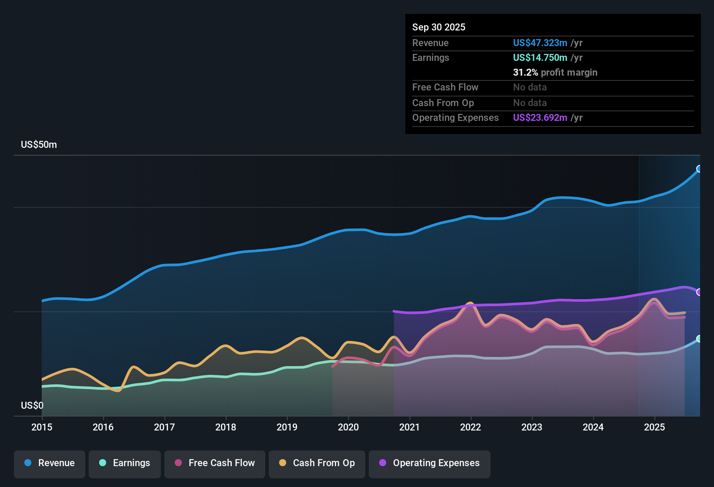Click the Cash From Op label in the tooltip
Screen dimensions: 714x487
[443, 103]
